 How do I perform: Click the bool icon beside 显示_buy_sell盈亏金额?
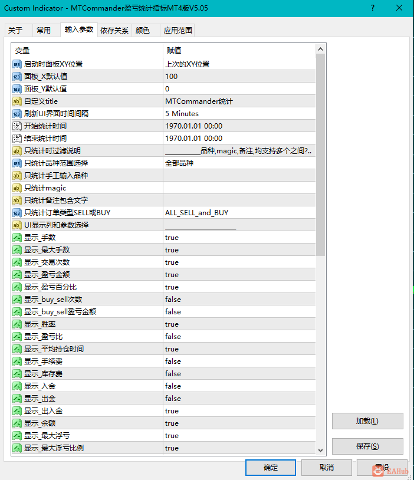(17, 312)
